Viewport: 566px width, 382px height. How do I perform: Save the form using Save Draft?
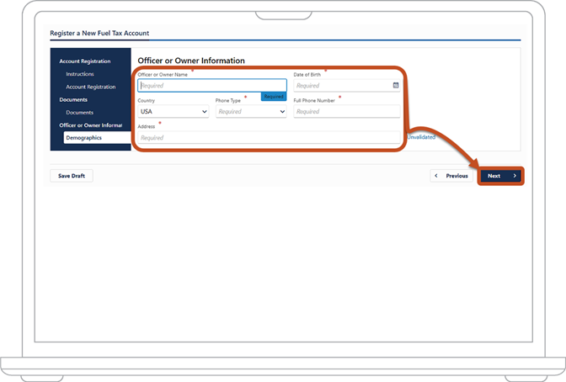pyautogui.click(x=72, y=176)
